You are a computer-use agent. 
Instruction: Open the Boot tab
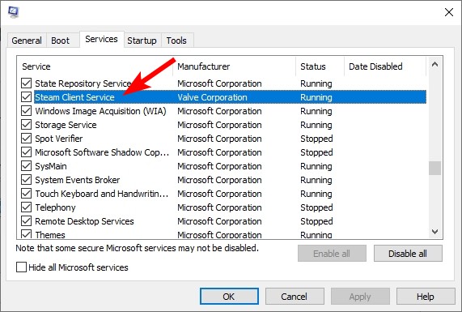point(61,41)
